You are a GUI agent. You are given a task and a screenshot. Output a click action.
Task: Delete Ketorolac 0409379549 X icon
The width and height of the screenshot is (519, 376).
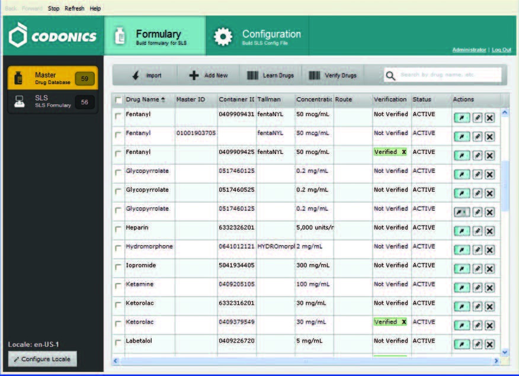point(490,324)
